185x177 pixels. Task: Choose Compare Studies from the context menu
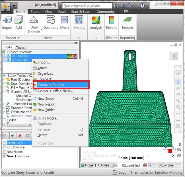pos(61,85)
